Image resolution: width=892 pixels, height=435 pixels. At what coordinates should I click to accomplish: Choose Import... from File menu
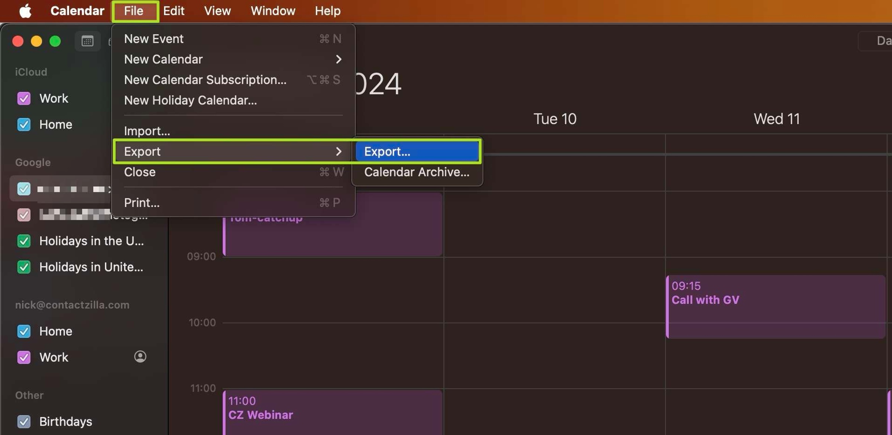233,131
